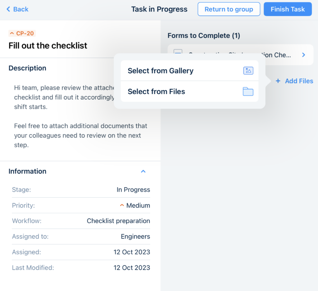Click the In Progress stage value
The height and width of the screenshot is (291, 318).
point(133,190)
